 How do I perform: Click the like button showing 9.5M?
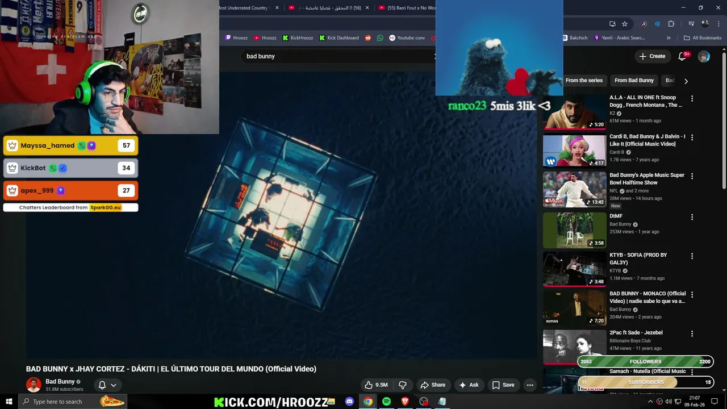(376, 385)
